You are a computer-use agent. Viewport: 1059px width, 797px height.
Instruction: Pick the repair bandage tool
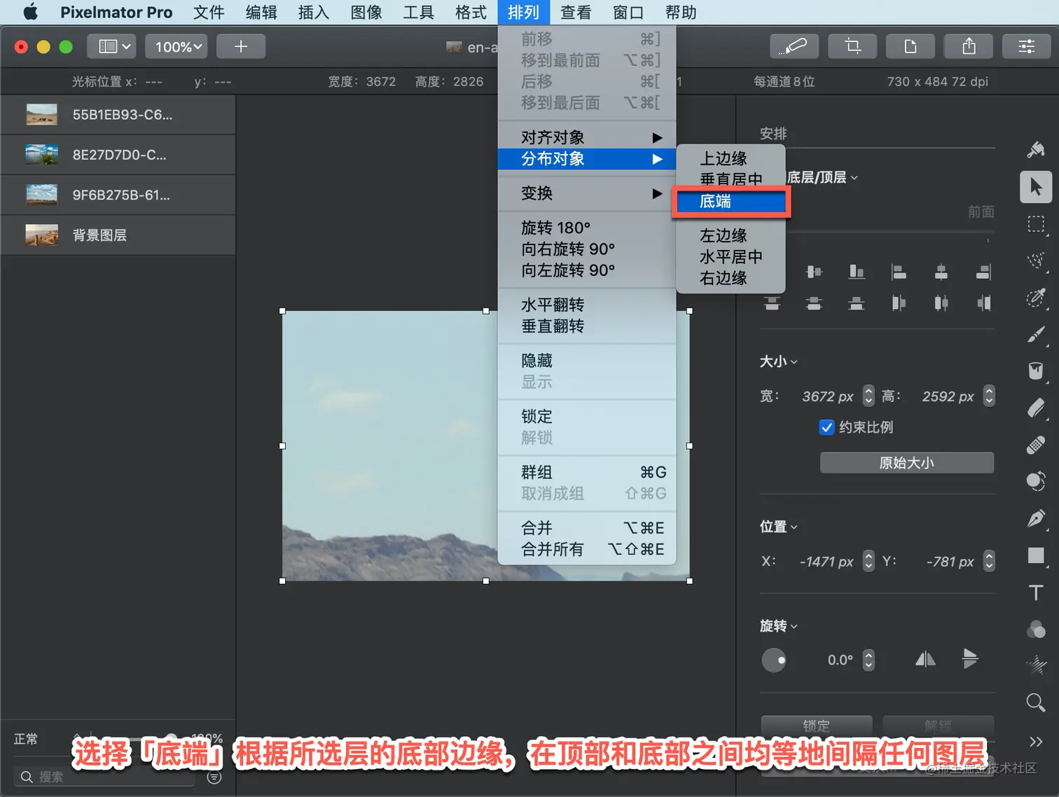coord(1036,445)
